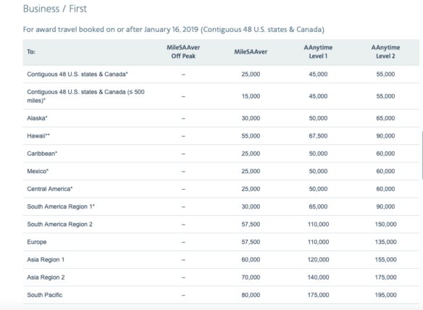
Task: Click the AAnytime Level 2 column header
Action: point(385,52)
